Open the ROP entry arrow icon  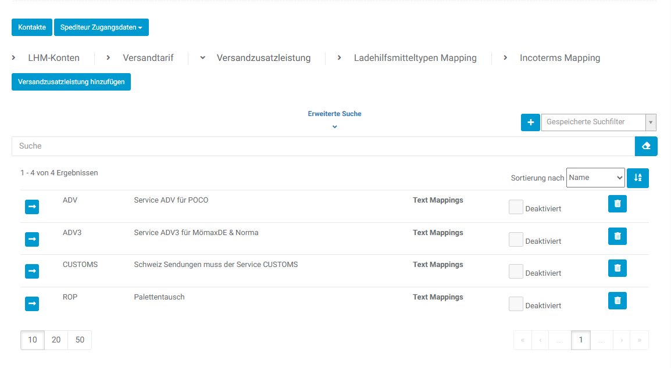click(x=32, y=304)
